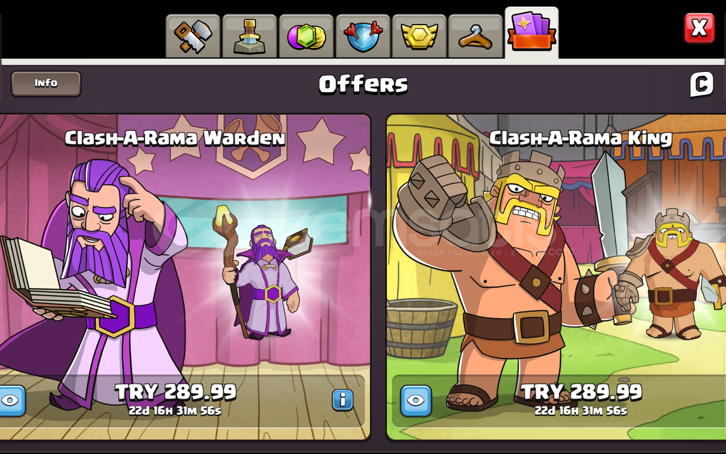This screenshot has height=454, width=726.
Task: Select the purple cards offers tab
Action: pos(531,33)
